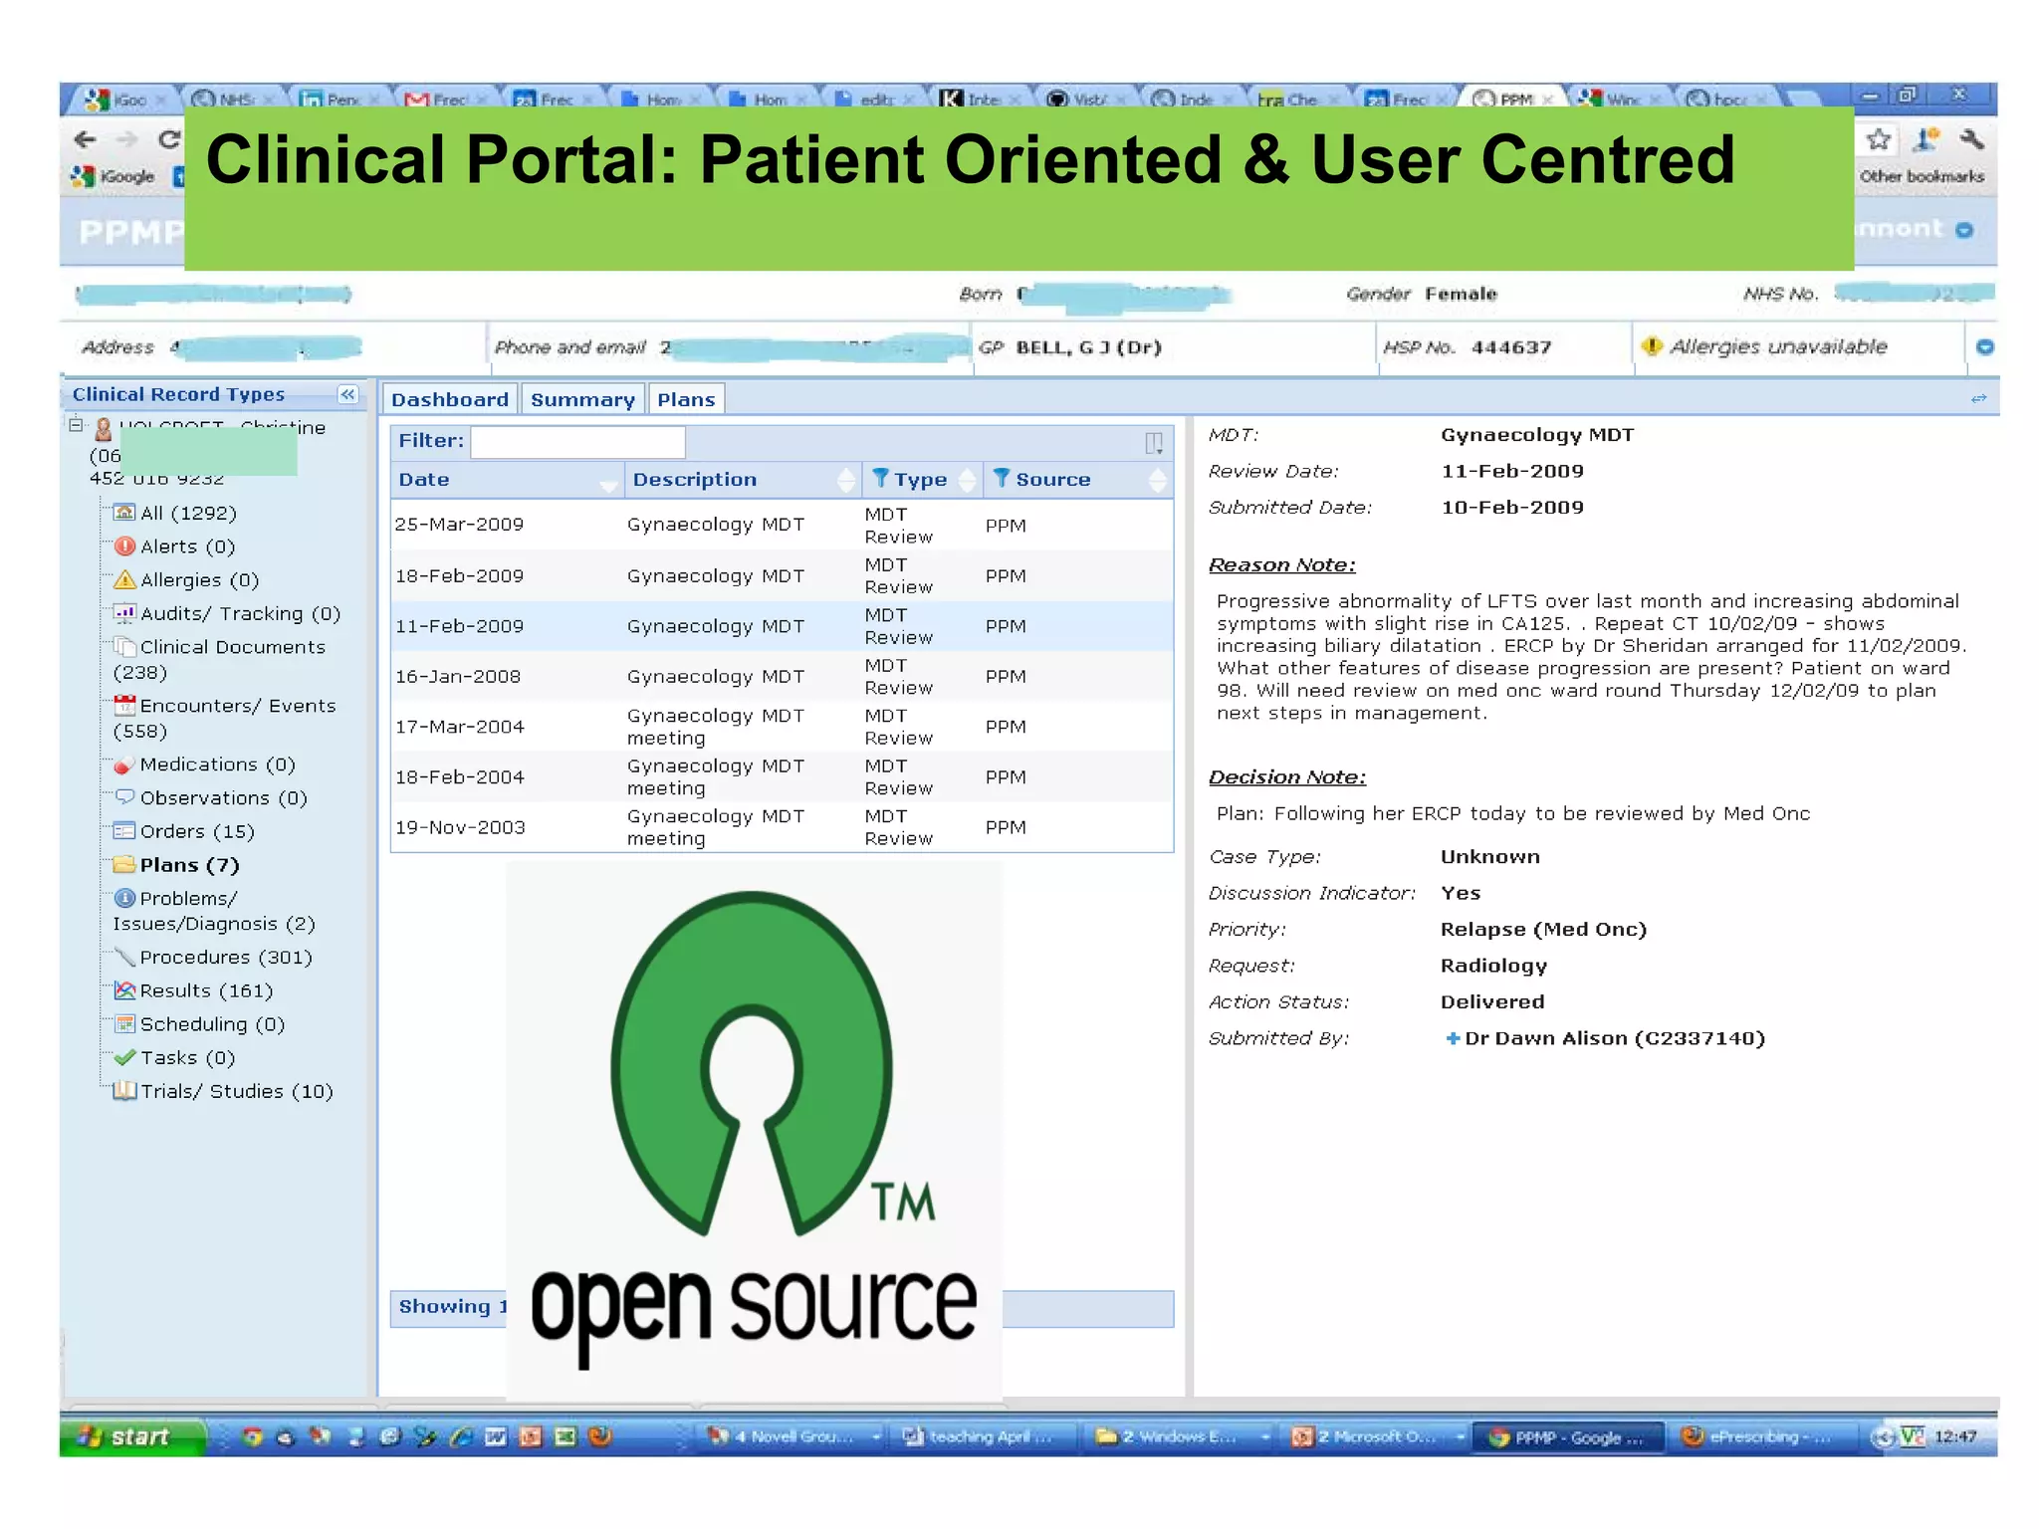Select the Observations (0) icon
Viewport: 2039px width, 1529px height.
(124, 797)
